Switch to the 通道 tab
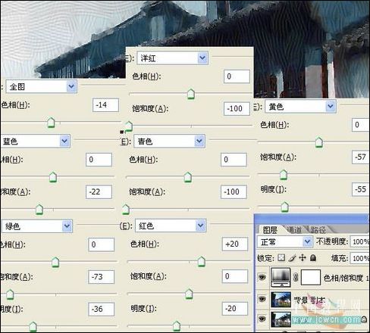Image resolution: width=370 pixels, height=333 pixels. click(x=294, y=230)
